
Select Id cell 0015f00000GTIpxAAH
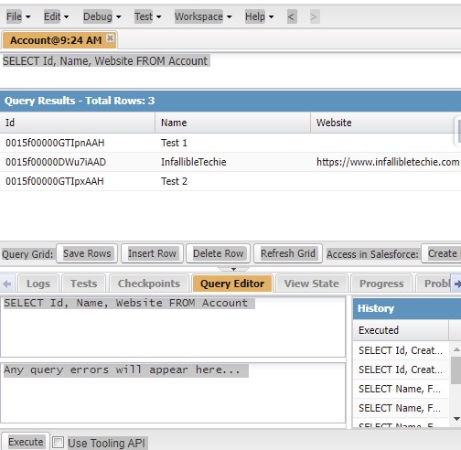[78, 181]
